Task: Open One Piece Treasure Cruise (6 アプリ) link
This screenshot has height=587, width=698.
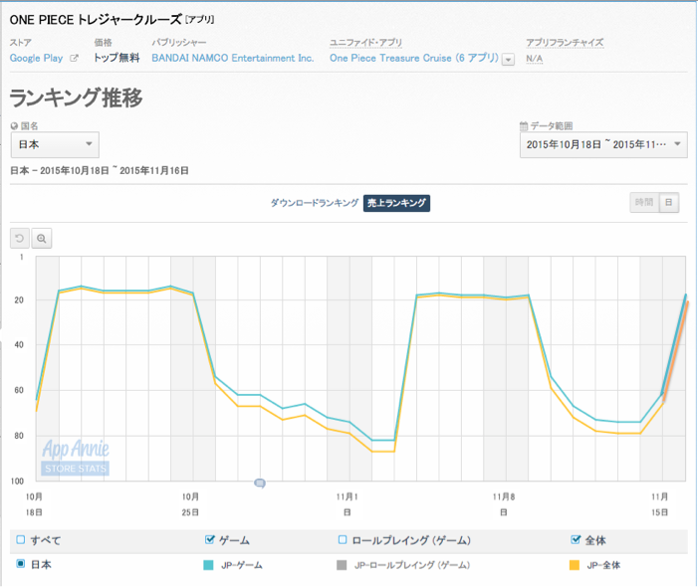Action: (x=414, y=58)
